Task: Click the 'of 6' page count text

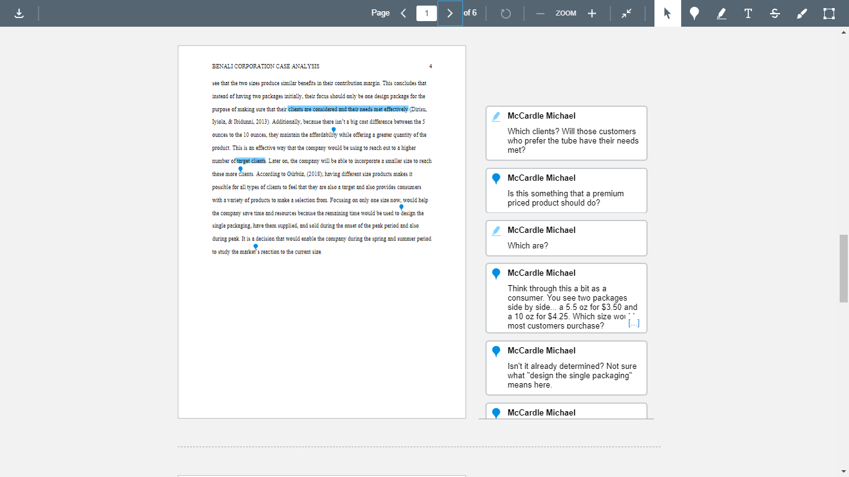Action: (470, 12)
